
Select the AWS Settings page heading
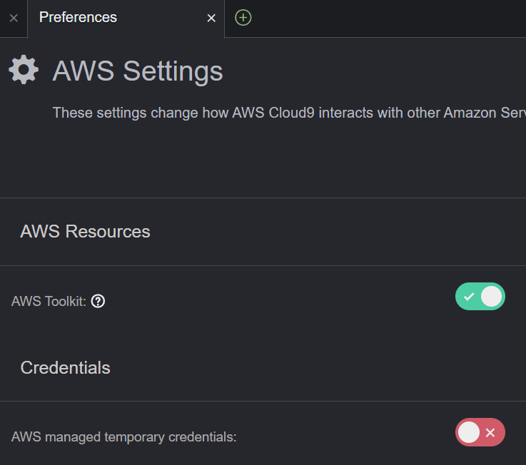pyautogui.click(x=138, y=71)
